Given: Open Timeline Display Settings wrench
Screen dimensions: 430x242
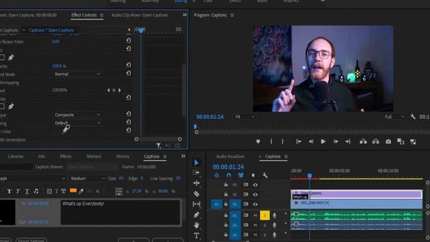Looking at the screenshot, I should click(x=265, y=175).
